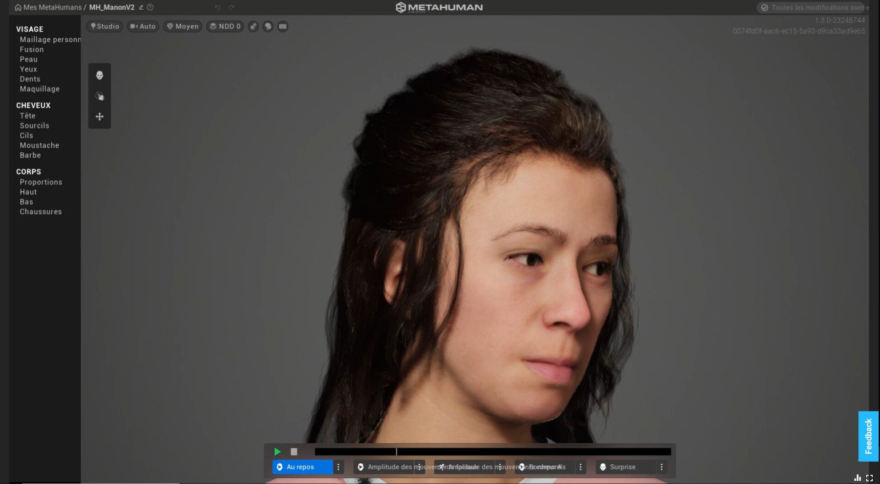
Task: Select the Move tool in the viewport toolbar
Action: [x=99, y=117]
